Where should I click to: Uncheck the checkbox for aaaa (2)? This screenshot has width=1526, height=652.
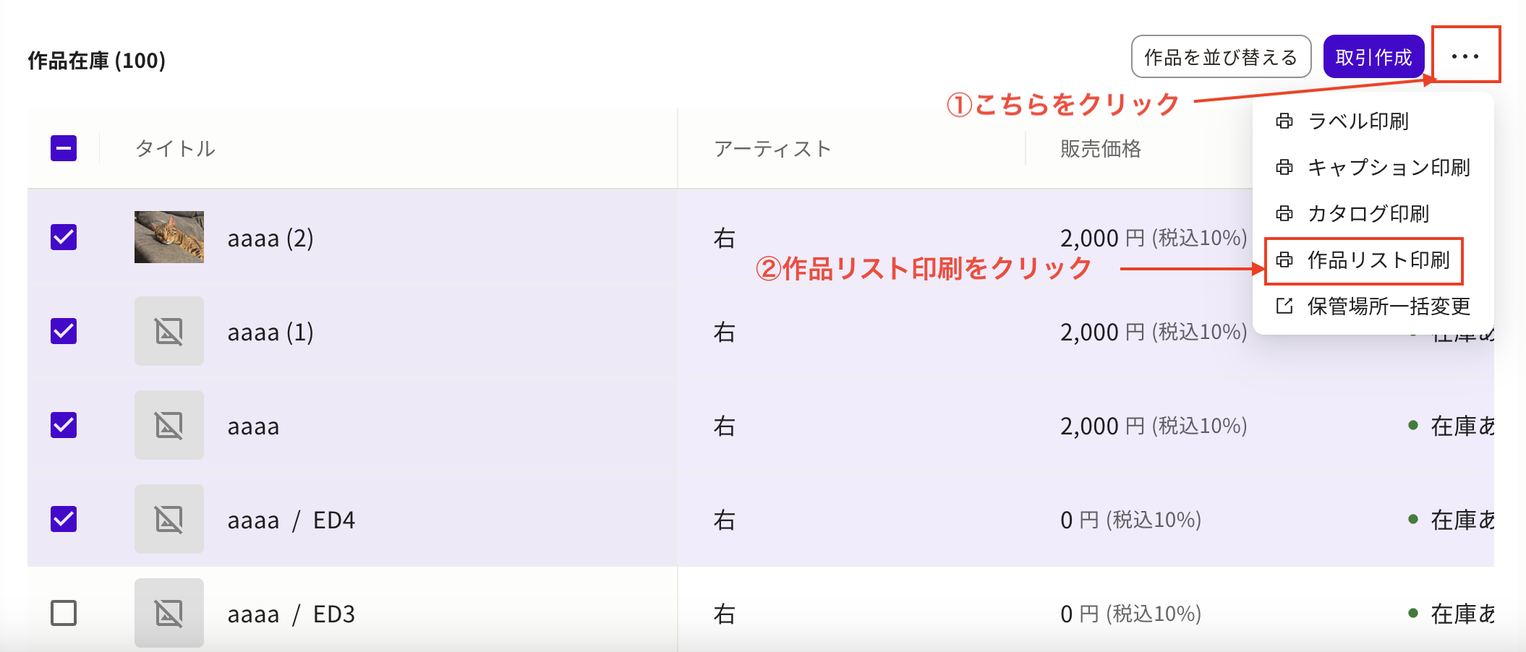coord(64,237)
